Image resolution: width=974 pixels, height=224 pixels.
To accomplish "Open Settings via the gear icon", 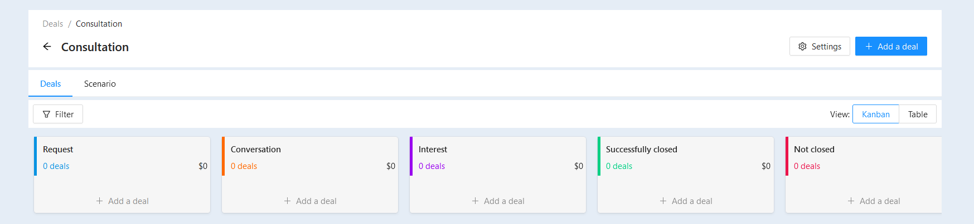I will 802,47.
